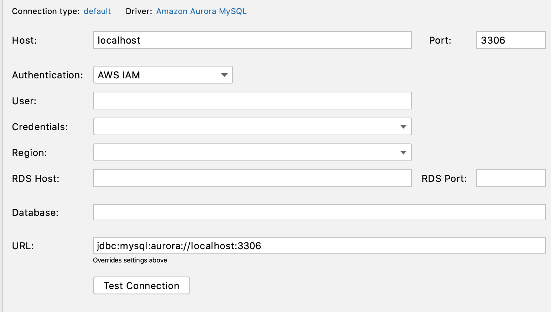
Task: Click the Credentials dropdown arrow icon
Action: coord(403,126)
